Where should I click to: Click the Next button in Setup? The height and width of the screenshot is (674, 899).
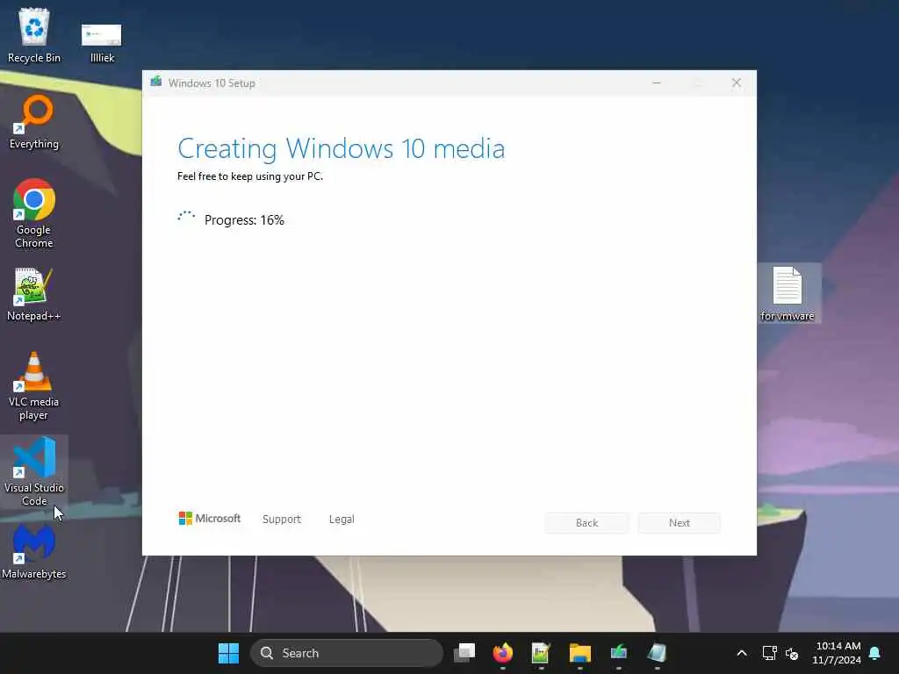pos(680,523)
